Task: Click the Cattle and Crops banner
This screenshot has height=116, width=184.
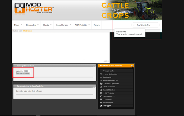Action: pyautogui.click(x=131, y=10)
